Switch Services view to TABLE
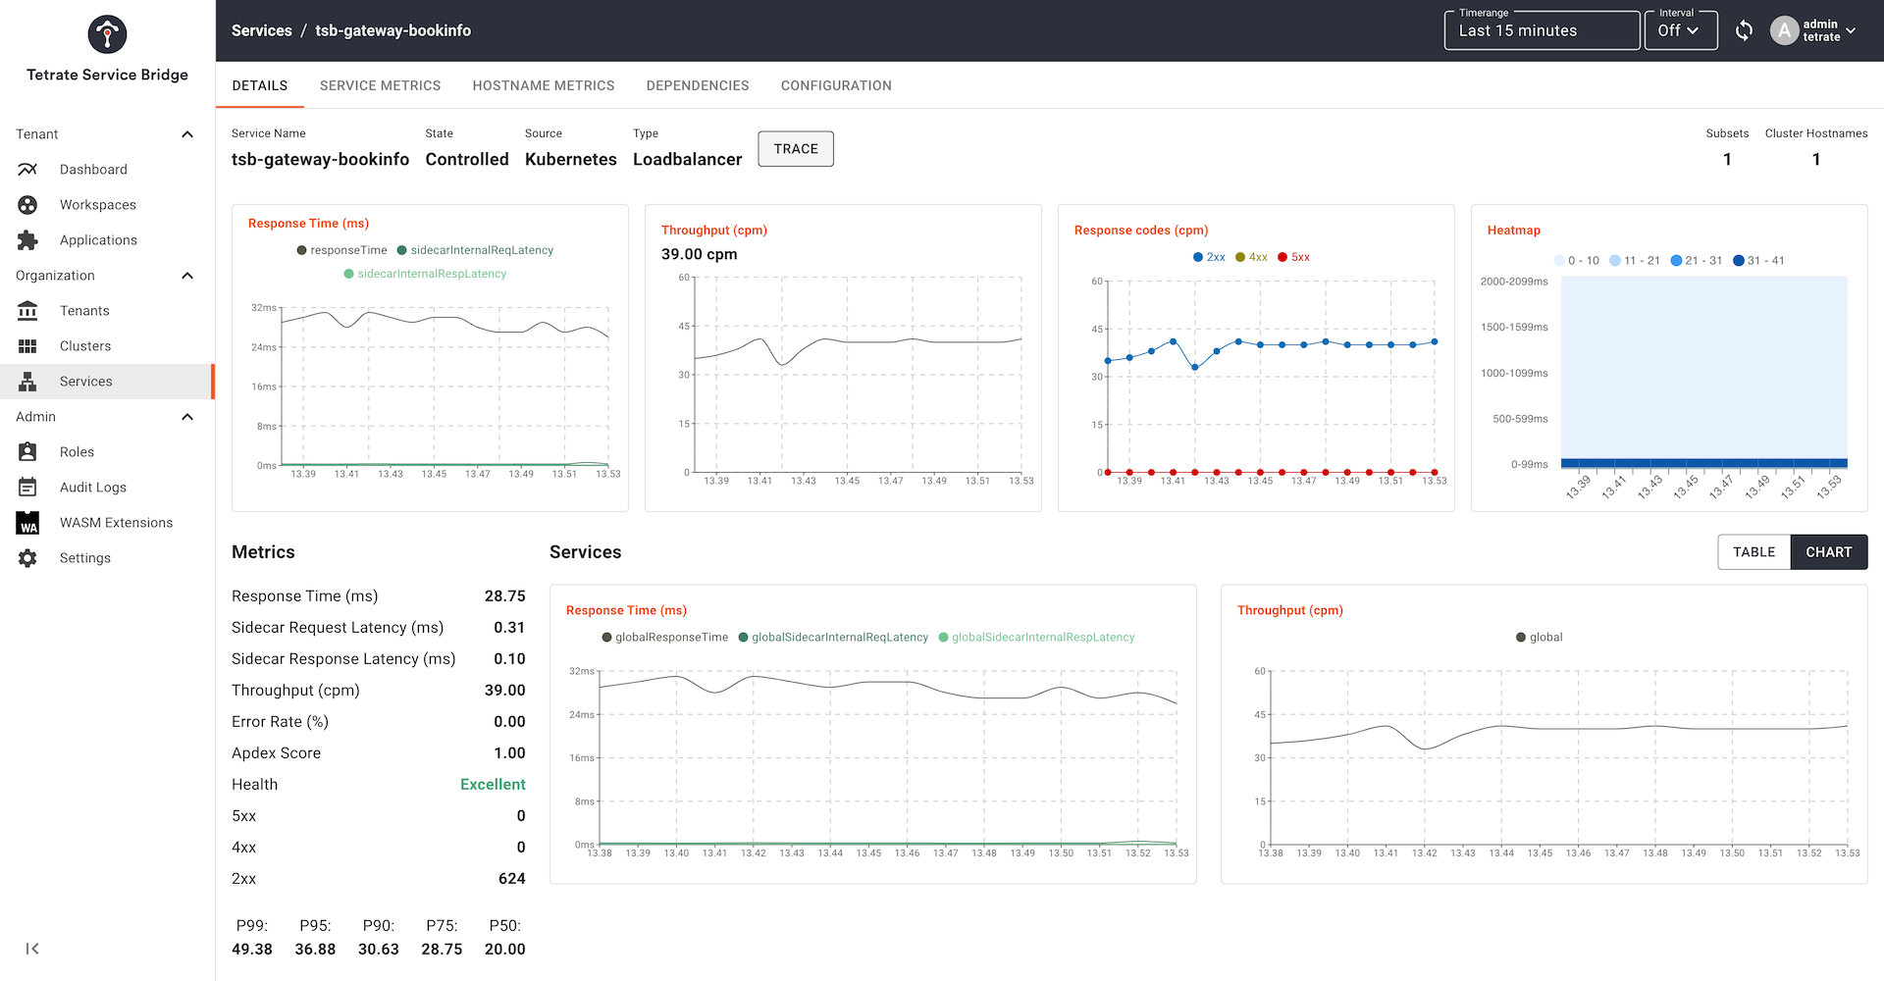Screen dimensions: 1884x981 (x=1754, y=552)
